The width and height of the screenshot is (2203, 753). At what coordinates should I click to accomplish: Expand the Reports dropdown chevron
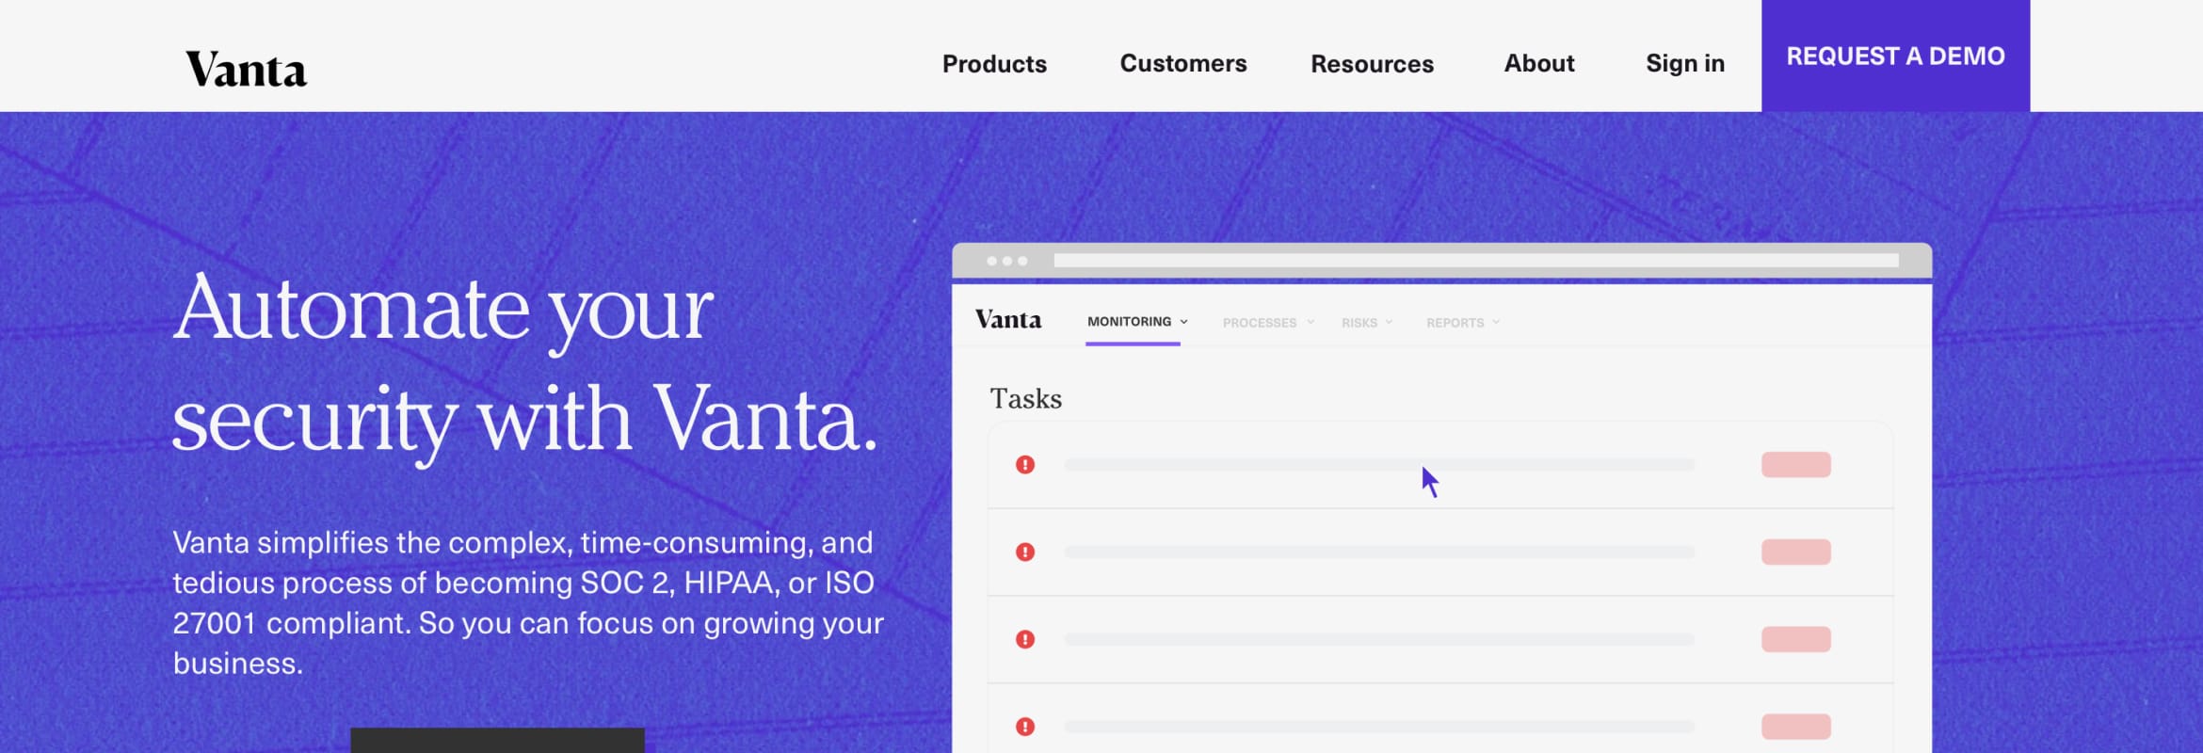(1496, 322)
